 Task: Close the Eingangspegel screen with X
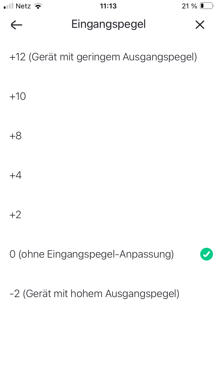click(x=200, y=25)
